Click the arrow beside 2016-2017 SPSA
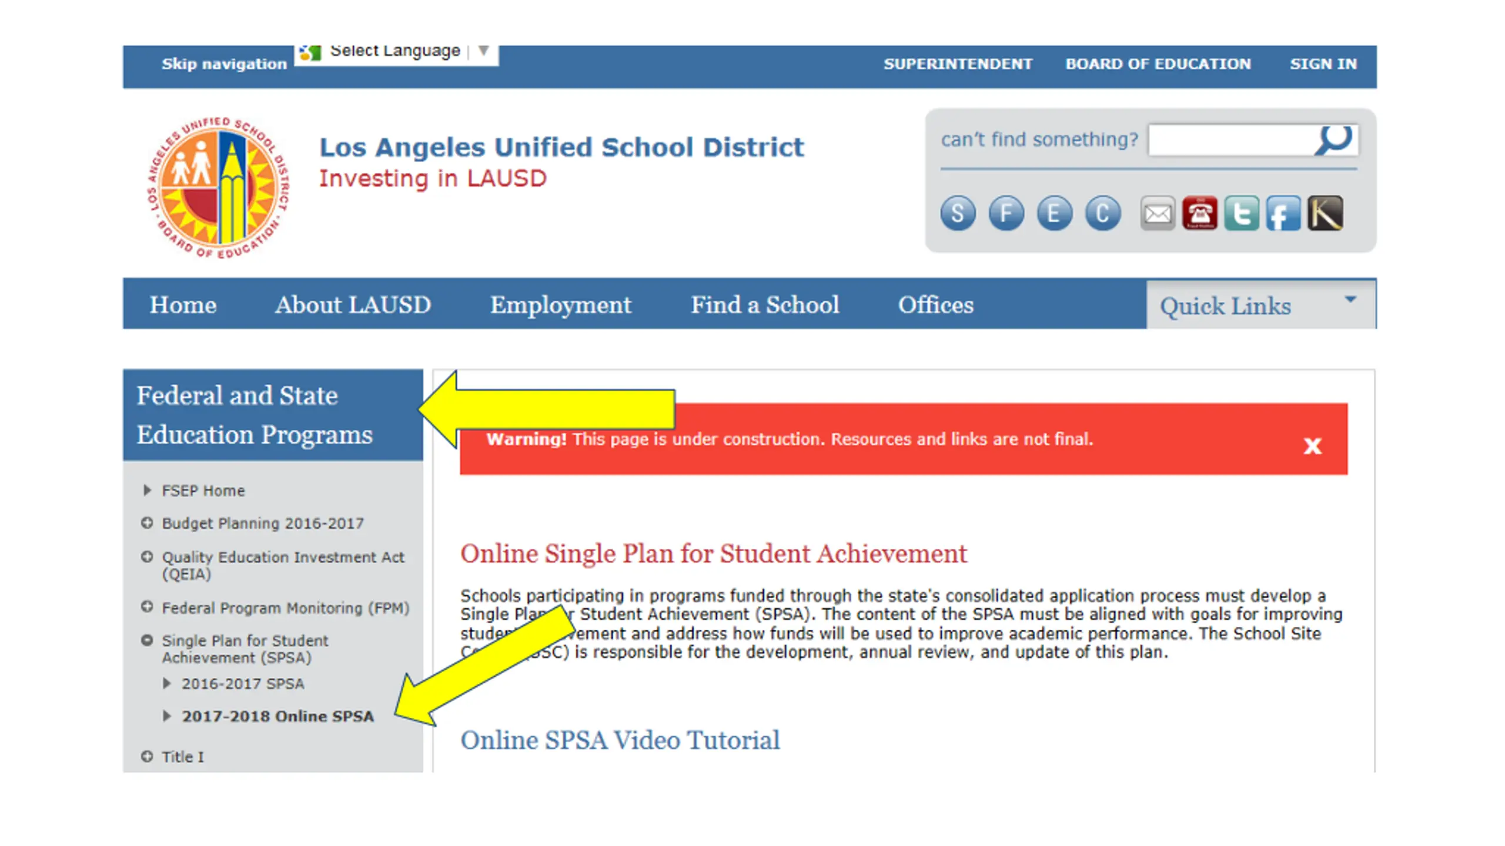This screenshot has height=846, width=1505. (167, 683)
